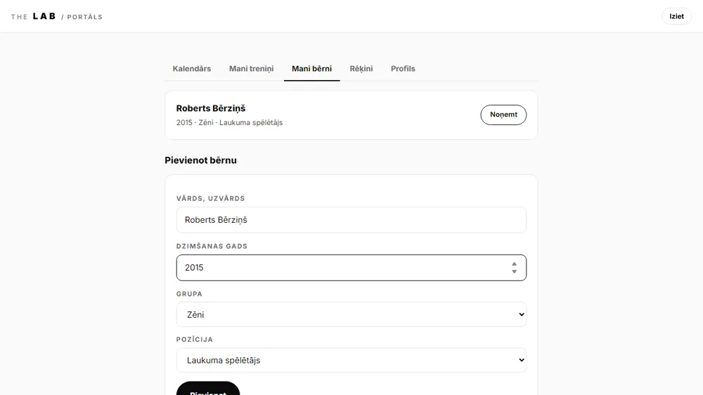Screen dimensions: 703x395
Task: Open the Pozīcija dropdown showing Laukuma spēlētājs
Action: 351,360
